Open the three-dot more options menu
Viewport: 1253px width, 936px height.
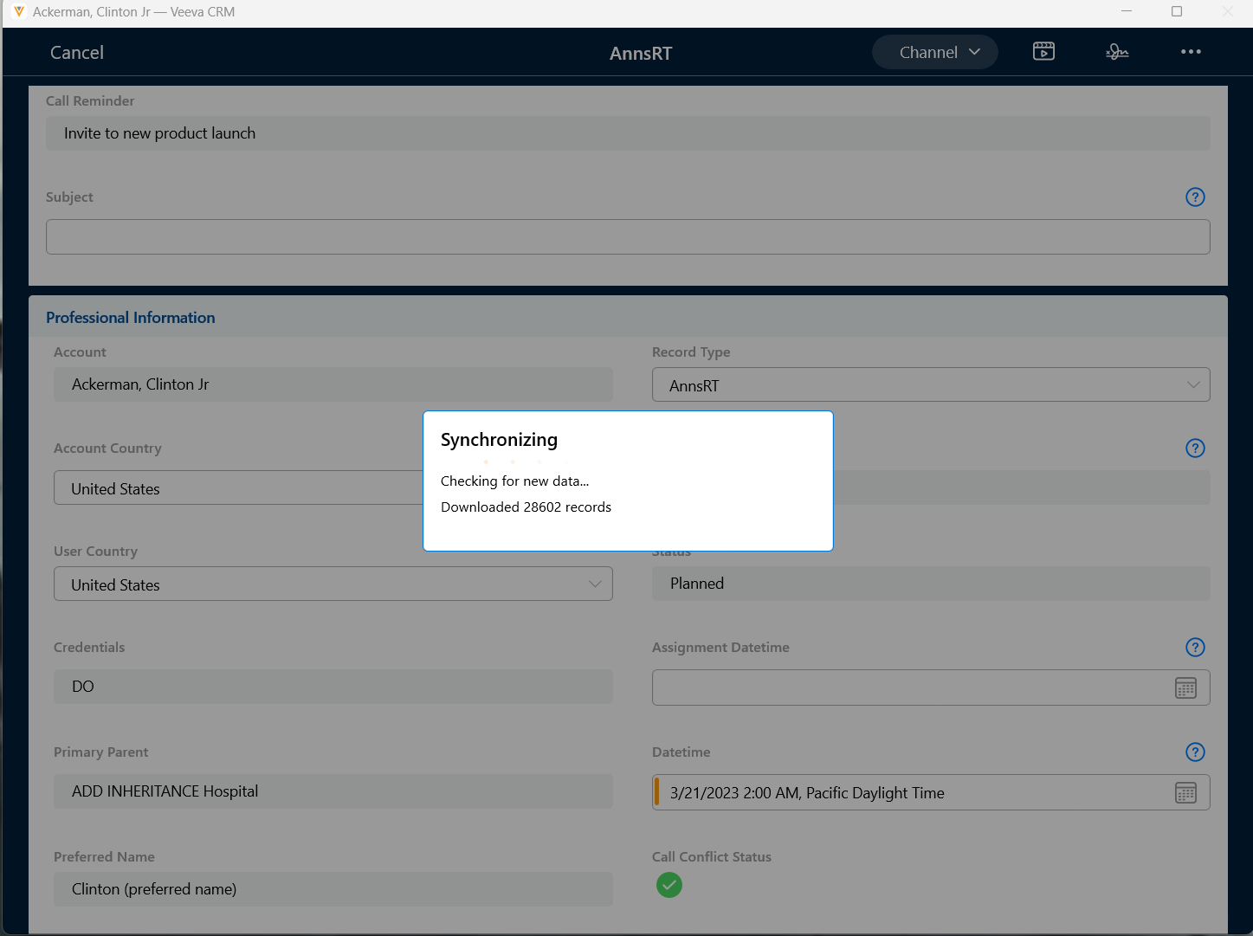1191,52
